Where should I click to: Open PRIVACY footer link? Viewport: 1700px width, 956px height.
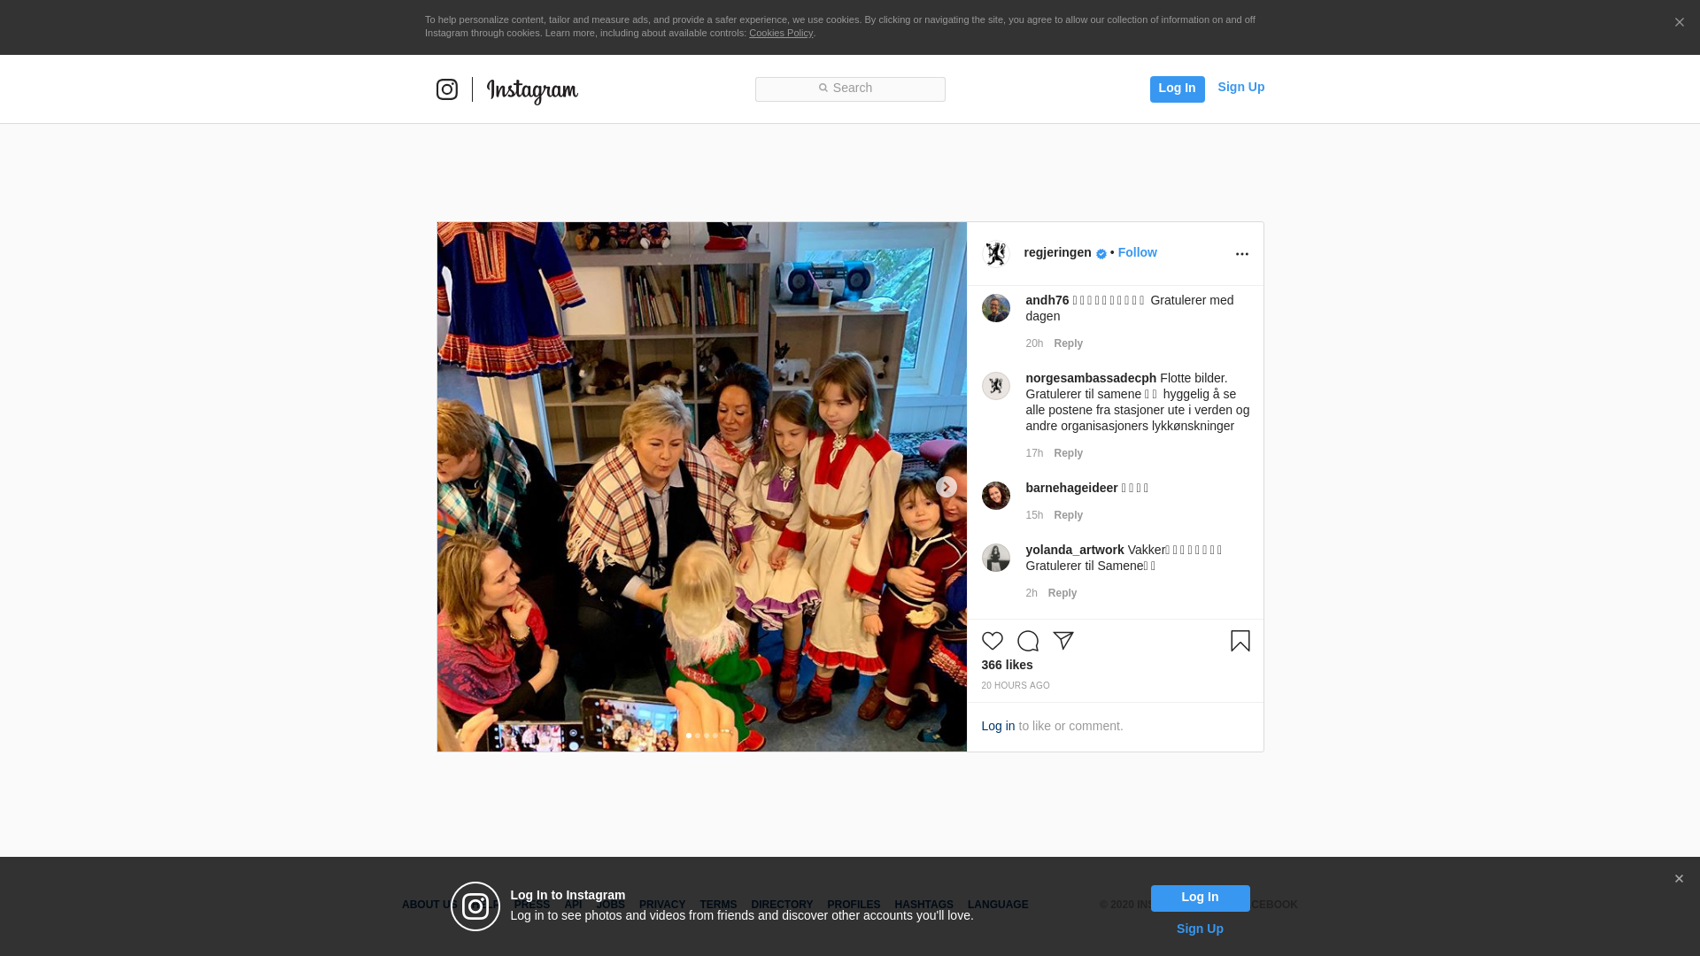point(662,905)
